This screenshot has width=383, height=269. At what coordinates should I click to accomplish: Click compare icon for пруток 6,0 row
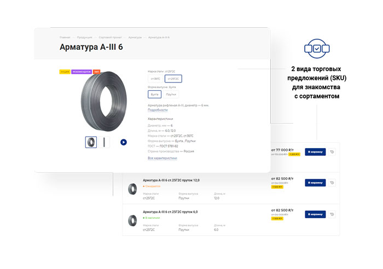click(x=332, y=214)
